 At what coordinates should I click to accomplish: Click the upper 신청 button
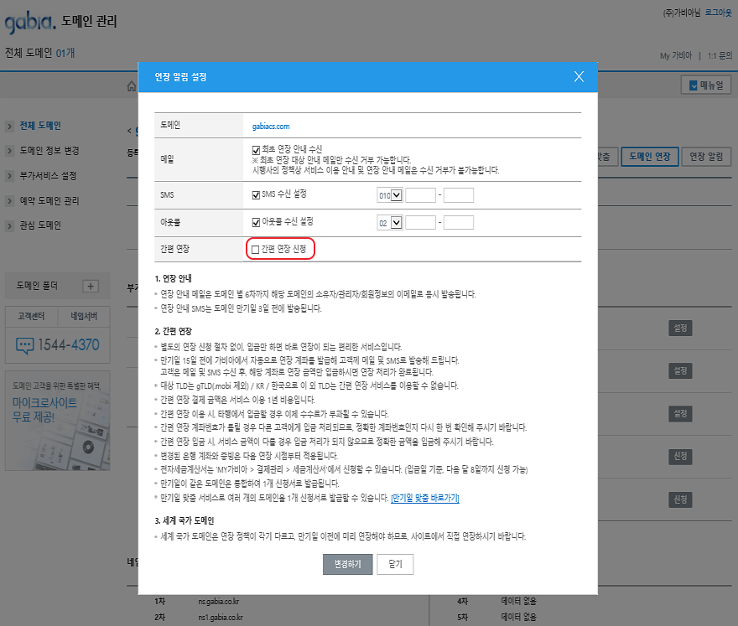(680, 456)
